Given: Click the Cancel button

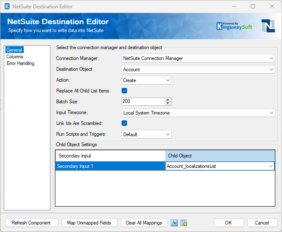Looking at the screenshot, I should tap(262, 223).
